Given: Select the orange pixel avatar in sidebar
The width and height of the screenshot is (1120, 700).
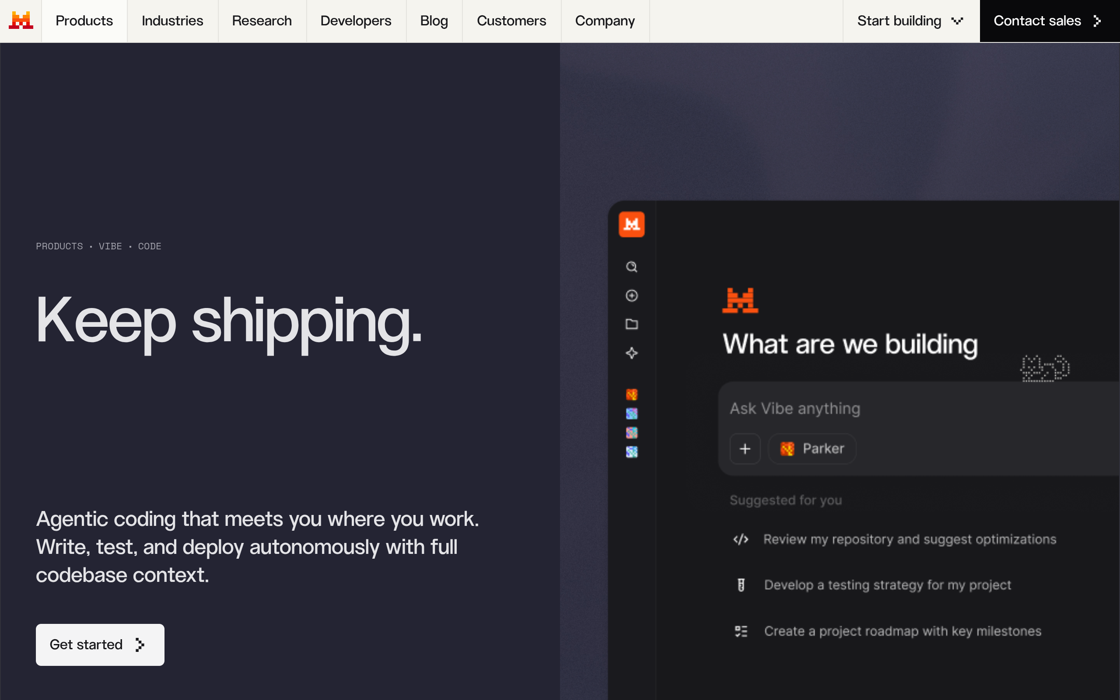Looking at the screenshot, I should [631, 395].
